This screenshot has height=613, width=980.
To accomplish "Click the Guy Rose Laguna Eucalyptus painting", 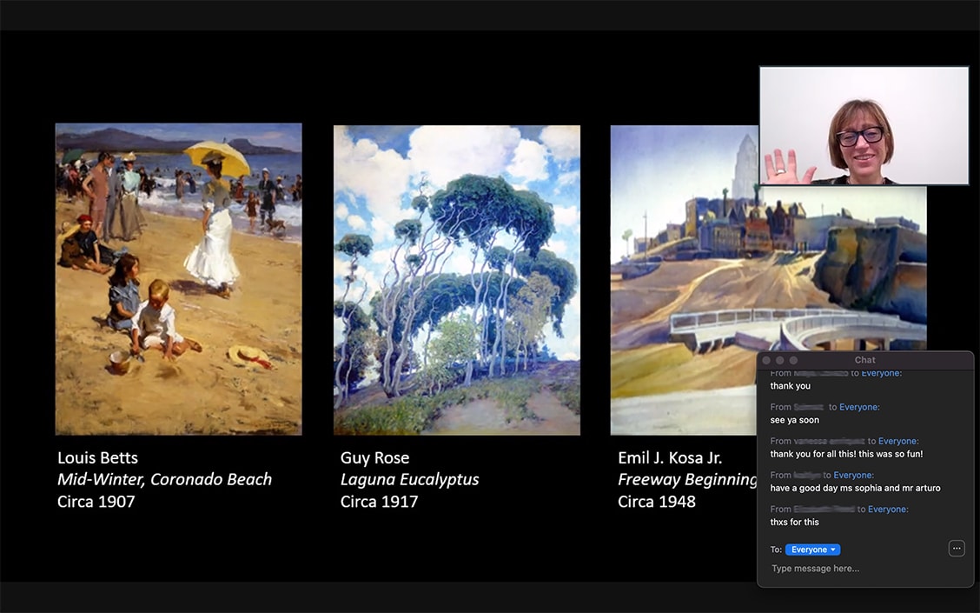I will click(457, 280).
